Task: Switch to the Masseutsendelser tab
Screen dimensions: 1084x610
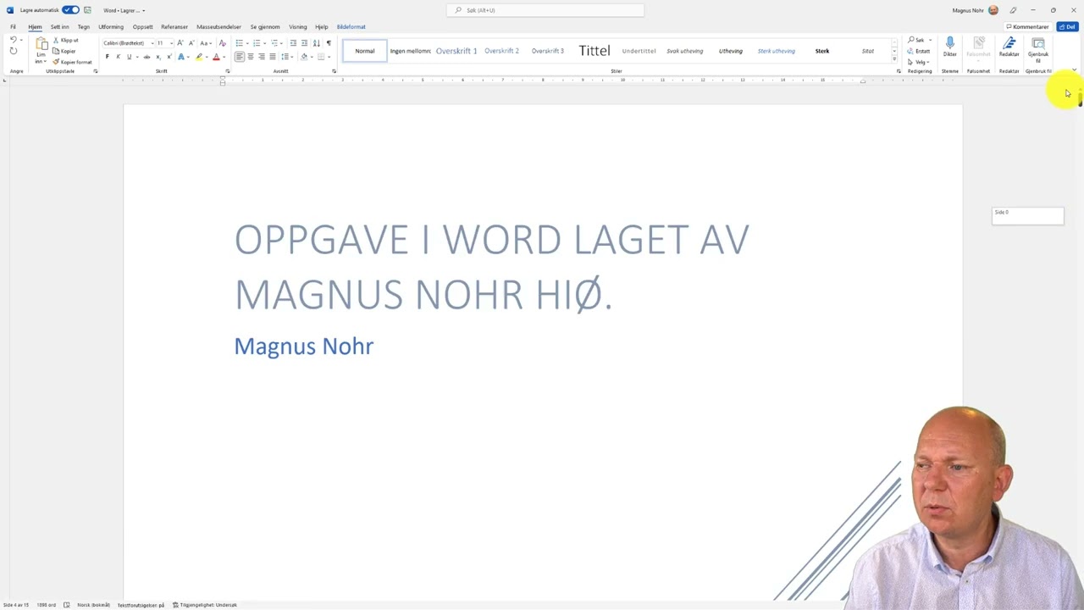Action: (218, 27)
